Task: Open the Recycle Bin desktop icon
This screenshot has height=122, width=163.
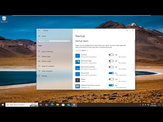Action: [4, 19]
